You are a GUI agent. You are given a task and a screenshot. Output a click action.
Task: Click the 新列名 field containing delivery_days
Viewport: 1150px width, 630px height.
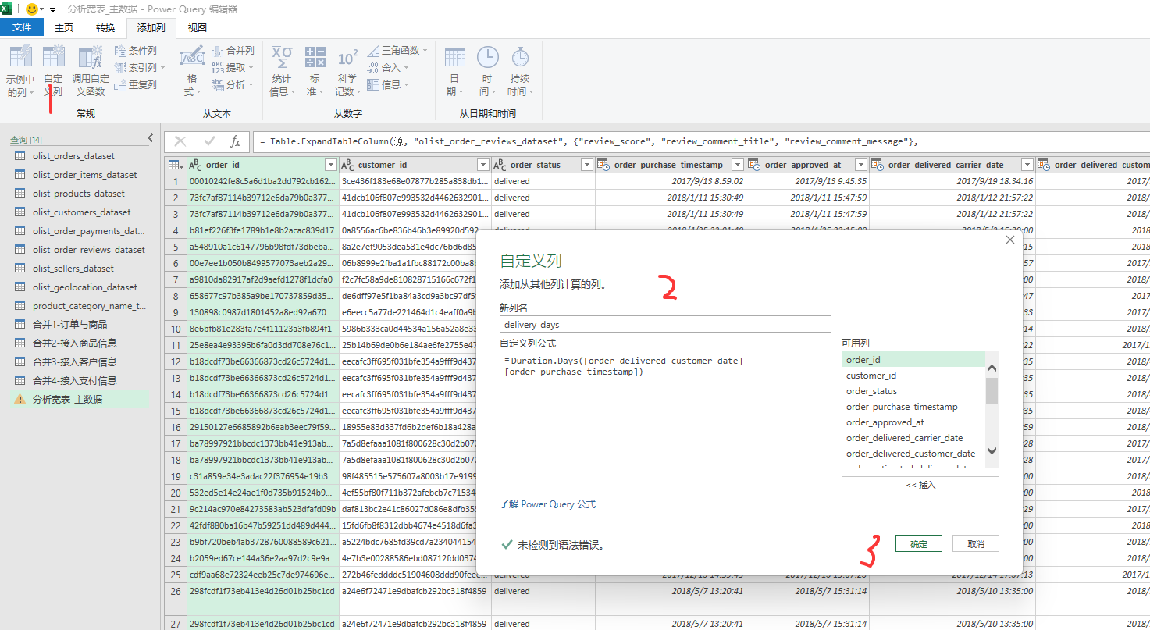[665, 324]
